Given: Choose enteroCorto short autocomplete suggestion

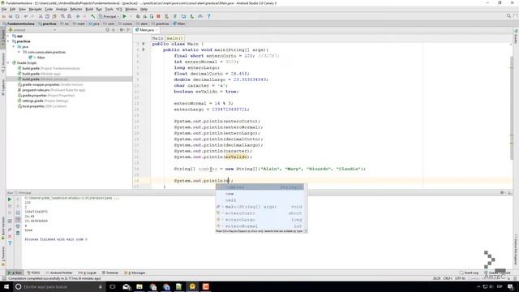Looking at the screenshot, I should coord(259,213).
